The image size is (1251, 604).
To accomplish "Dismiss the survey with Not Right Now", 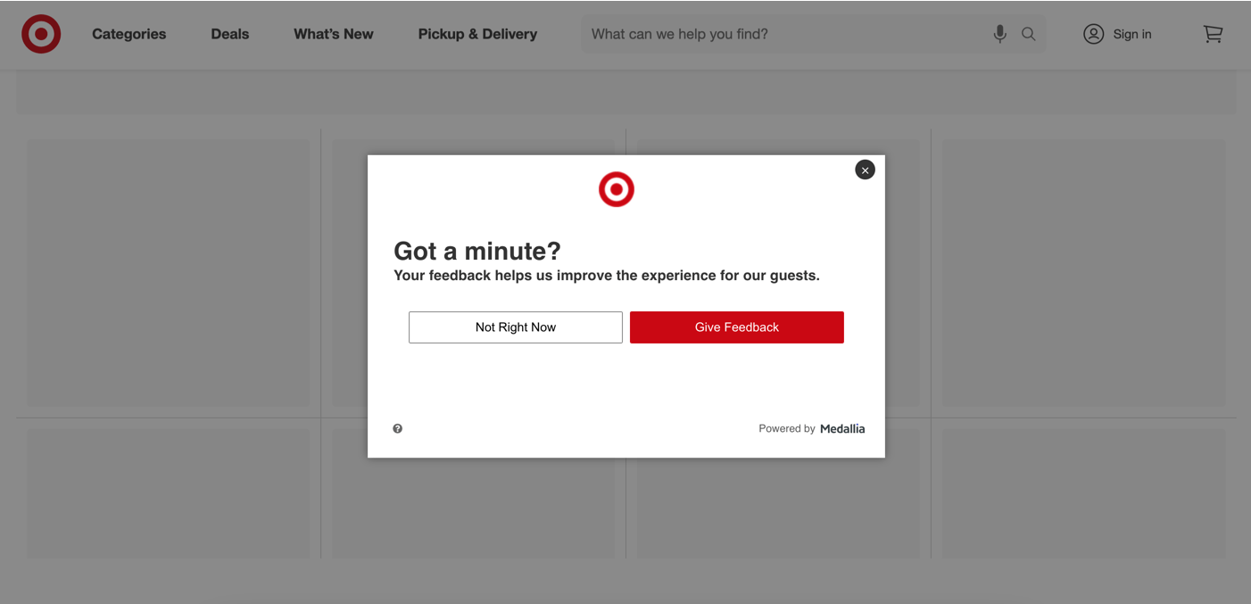I will pos(515,327).
